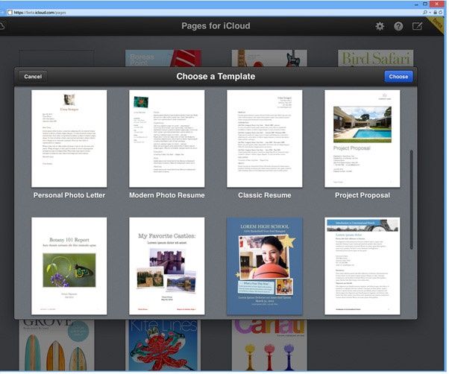Screen dimensions: 449x374
Task: Click the template list scrollbar
Action: click(x=412, y=200)
